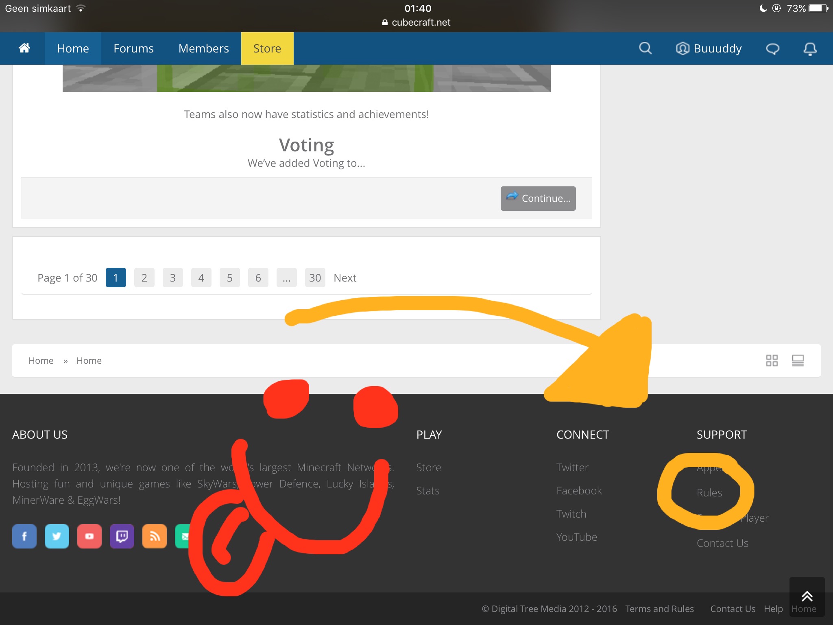The image size is (833, 625).
Task: Click the YouTube social icon
Action: 89,536
